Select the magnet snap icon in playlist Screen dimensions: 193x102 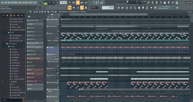pos(31,12)
